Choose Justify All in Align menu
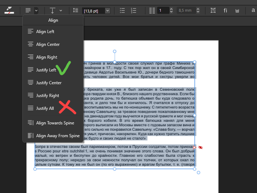257x193 pixels. [x=53, y=108]
